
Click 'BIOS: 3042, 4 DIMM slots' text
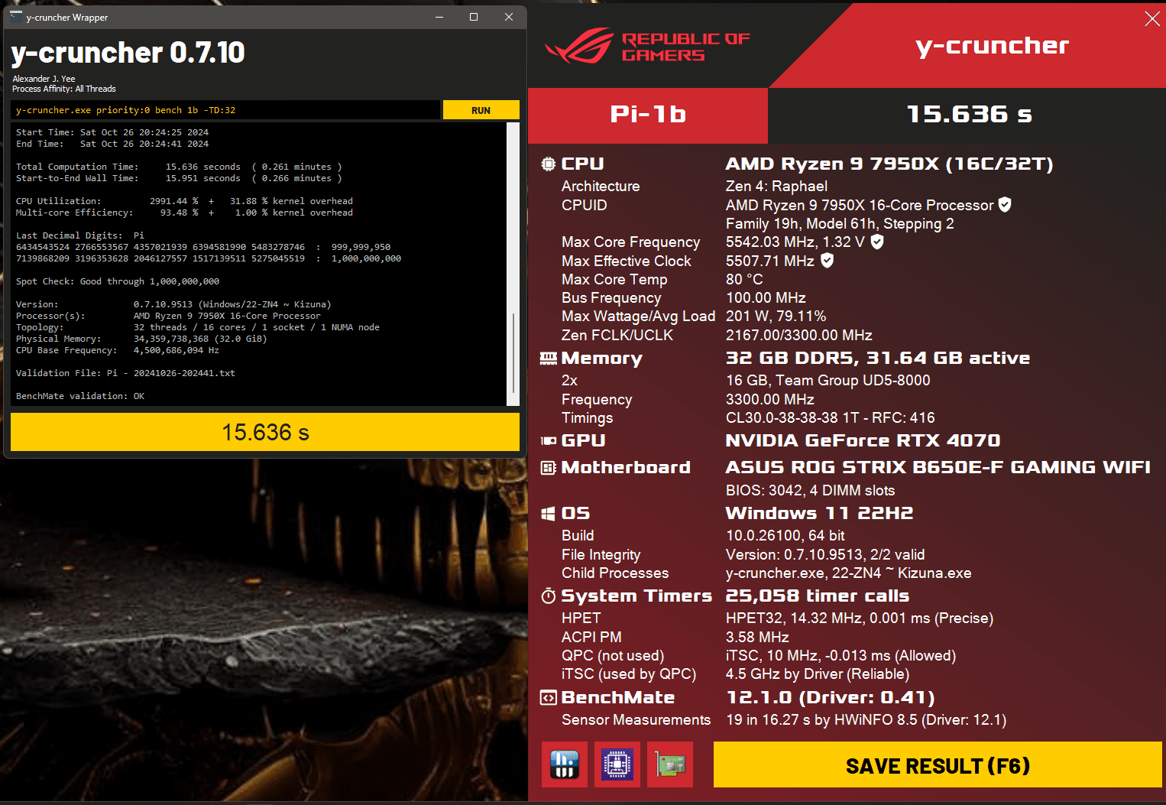(x=810, y=491)
